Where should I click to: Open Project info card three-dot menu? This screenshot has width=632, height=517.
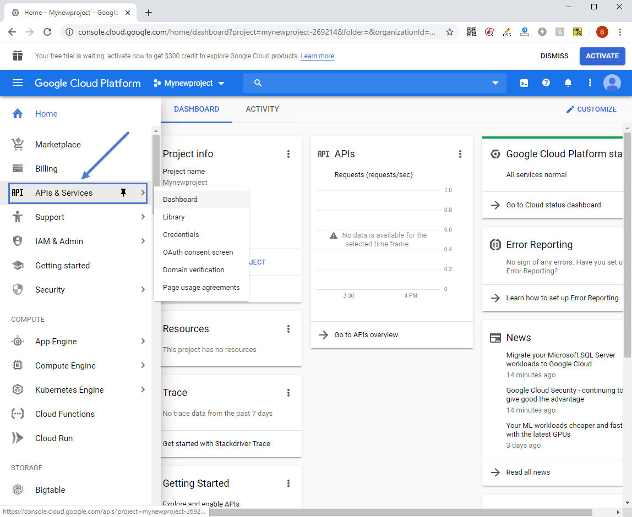288,154
